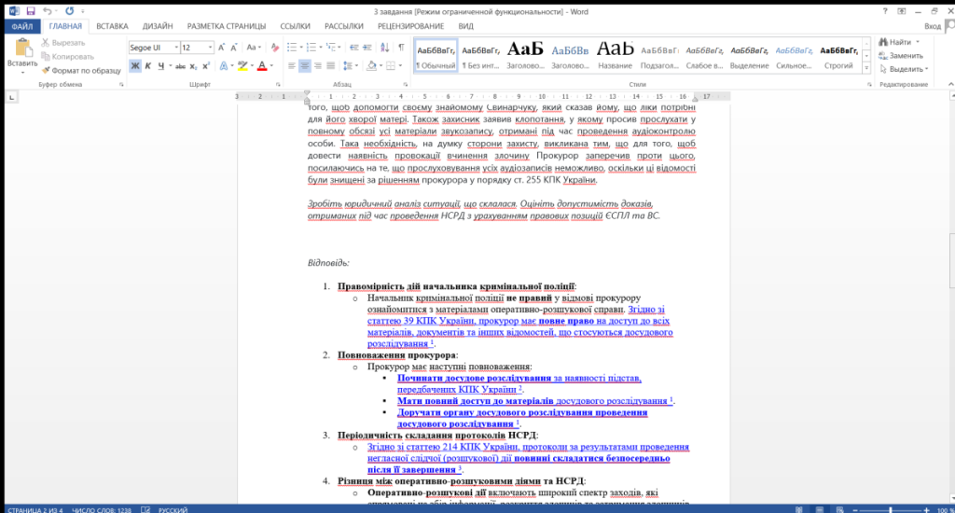Image resolution: width=955 pixels, height=513 pixels.
Task: Select the Строгий style
Action: [x=838, y=55]
